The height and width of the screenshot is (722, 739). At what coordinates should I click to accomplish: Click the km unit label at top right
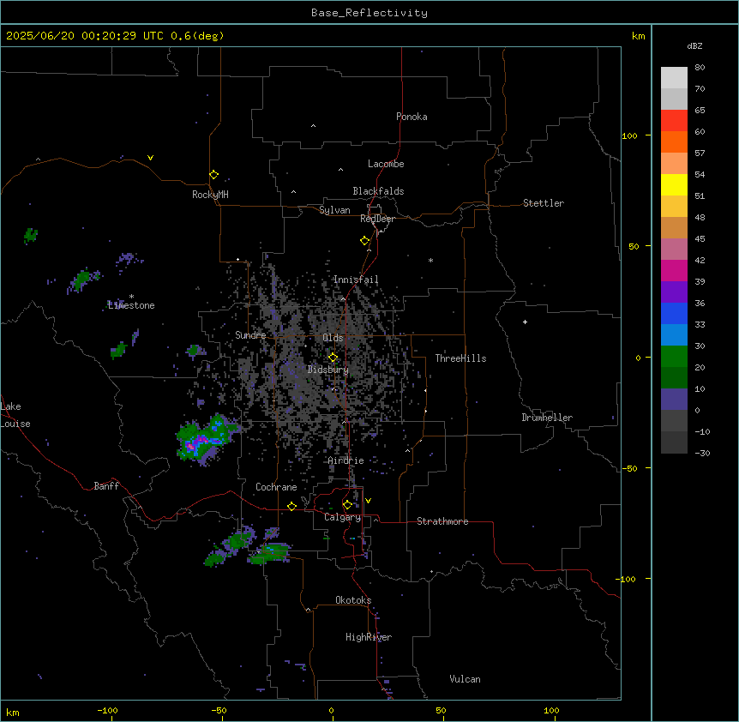[638, 36]
